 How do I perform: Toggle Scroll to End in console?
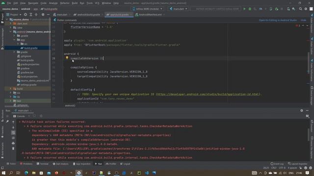point(13,138)
